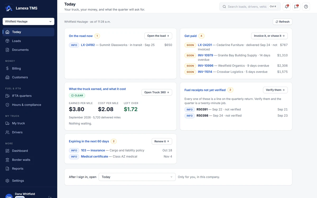Click the My truck icon
The width and height of the screenshot is (317, 198).
point(7,123)
